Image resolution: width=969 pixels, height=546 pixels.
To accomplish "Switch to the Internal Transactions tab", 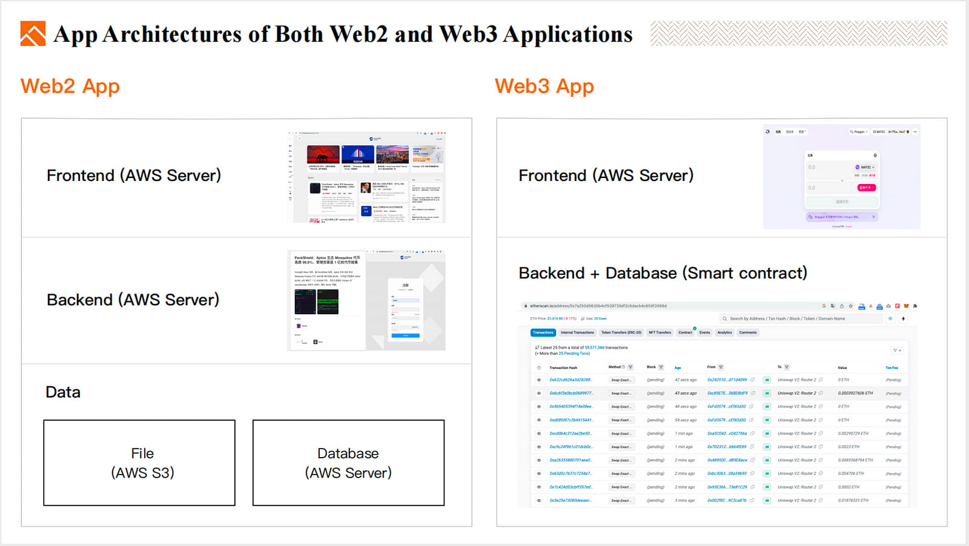I will pos(577,332).
